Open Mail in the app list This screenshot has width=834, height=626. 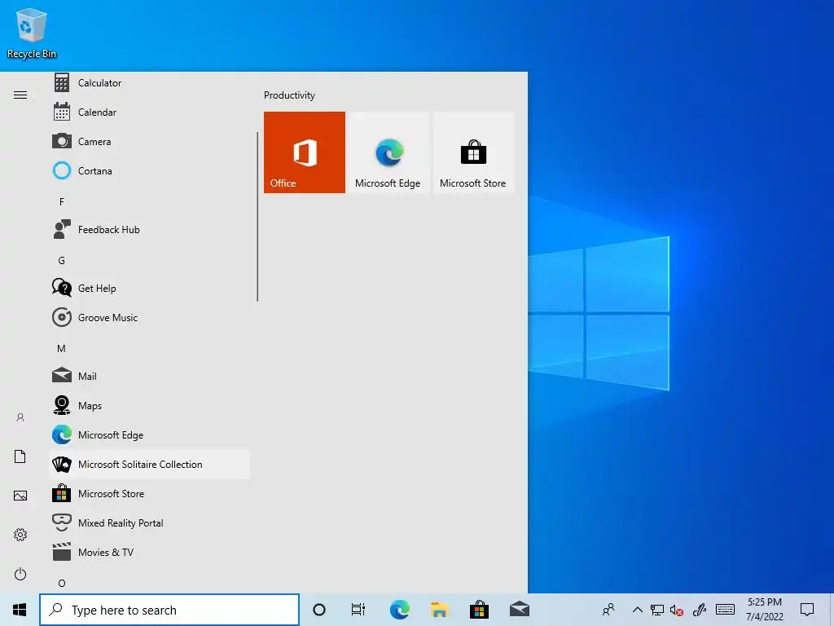[x=150, y=376]
